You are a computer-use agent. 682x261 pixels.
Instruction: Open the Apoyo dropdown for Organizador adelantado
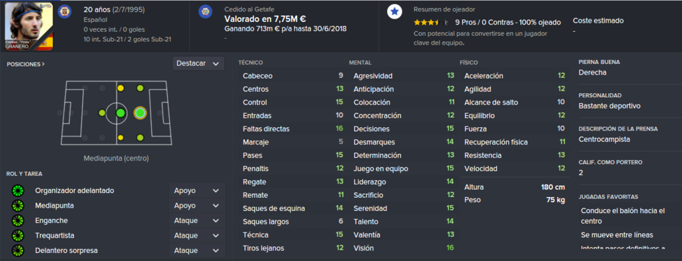197,190
